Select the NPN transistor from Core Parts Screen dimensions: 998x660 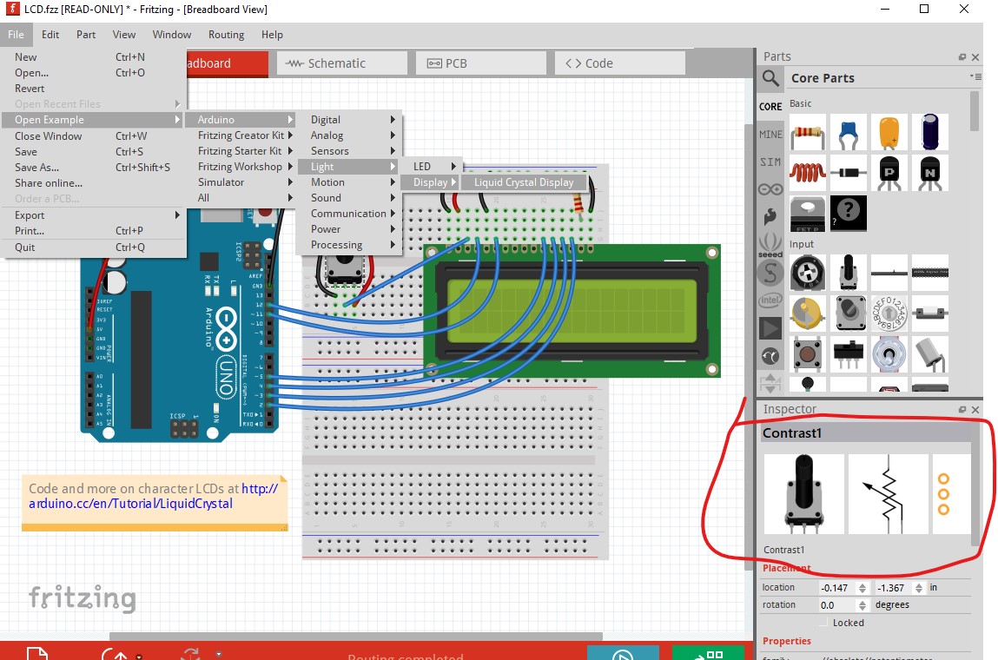point(931,171)
